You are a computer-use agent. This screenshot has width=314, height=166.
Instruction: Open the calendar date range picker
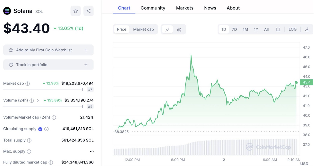278,29
